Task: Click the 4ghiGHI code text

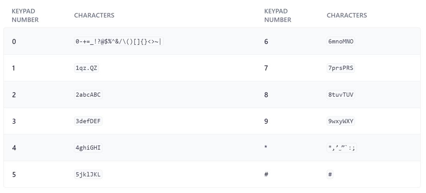Action: [88, 148]
